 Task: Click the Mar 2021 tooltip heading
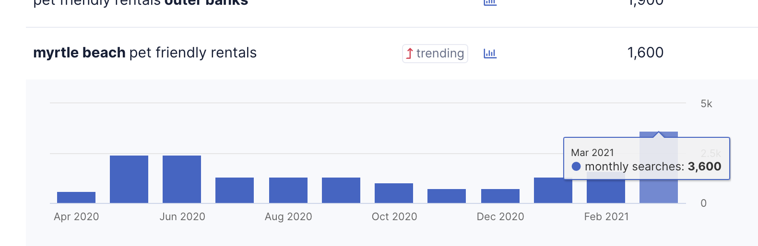[x=592, y=153]
